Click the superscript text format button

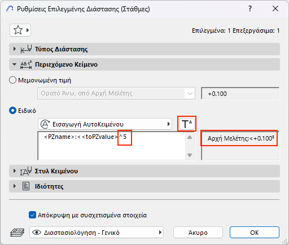pos(187,124)
